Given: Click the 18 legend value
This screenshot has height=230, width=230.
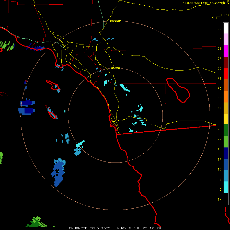Looking at the screenshot, I should point(220,149).
